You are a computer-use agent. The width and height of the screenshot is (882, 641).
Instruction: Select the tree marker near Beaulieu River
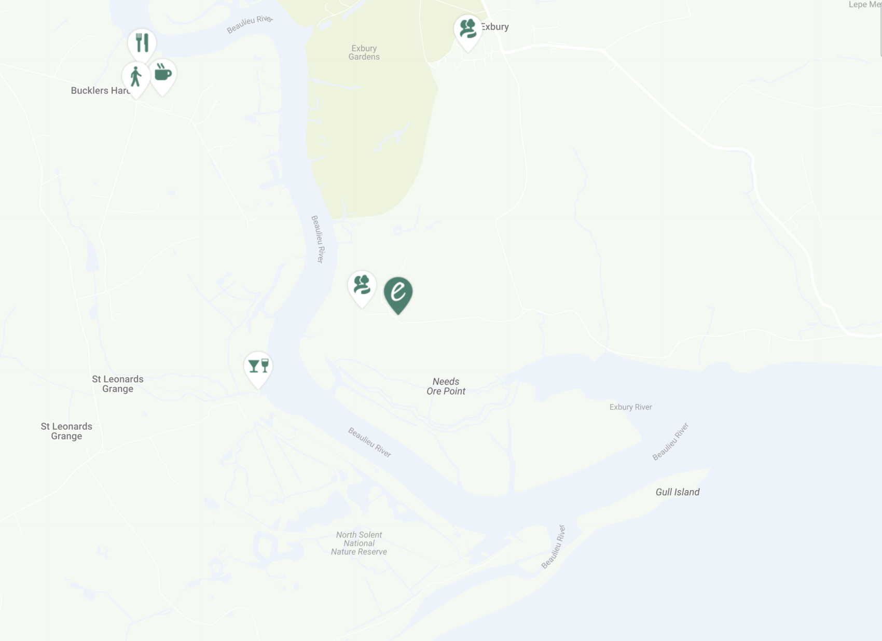pyautogui.click(x=362, y=287)
